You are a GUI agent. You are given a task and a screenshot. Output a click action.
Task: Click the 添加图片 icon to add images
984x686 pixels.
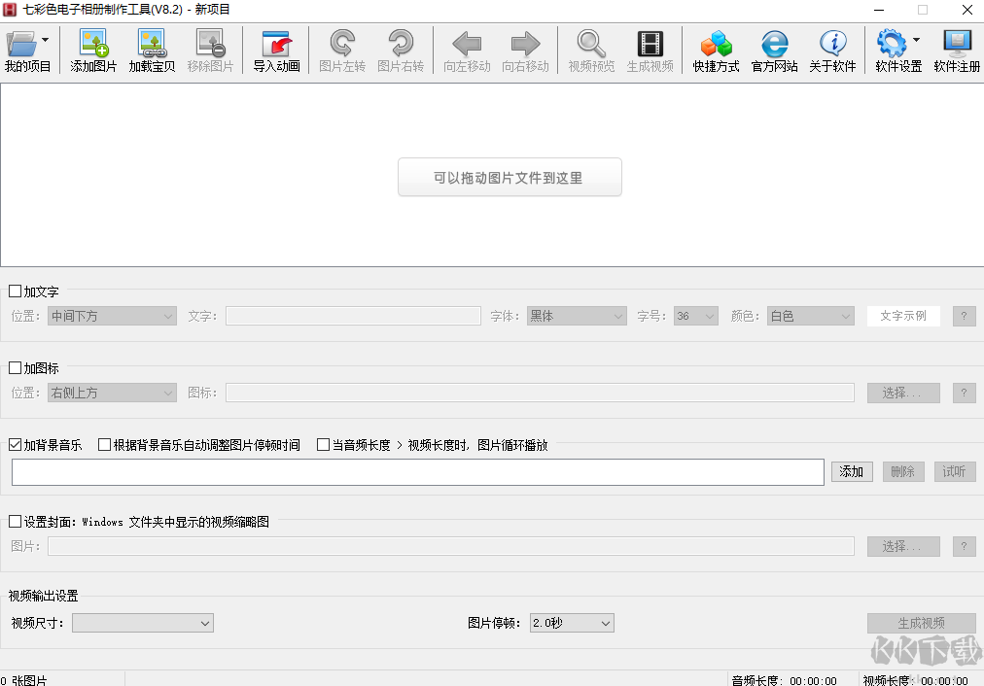pyautogui.click(x=92, y=51)
